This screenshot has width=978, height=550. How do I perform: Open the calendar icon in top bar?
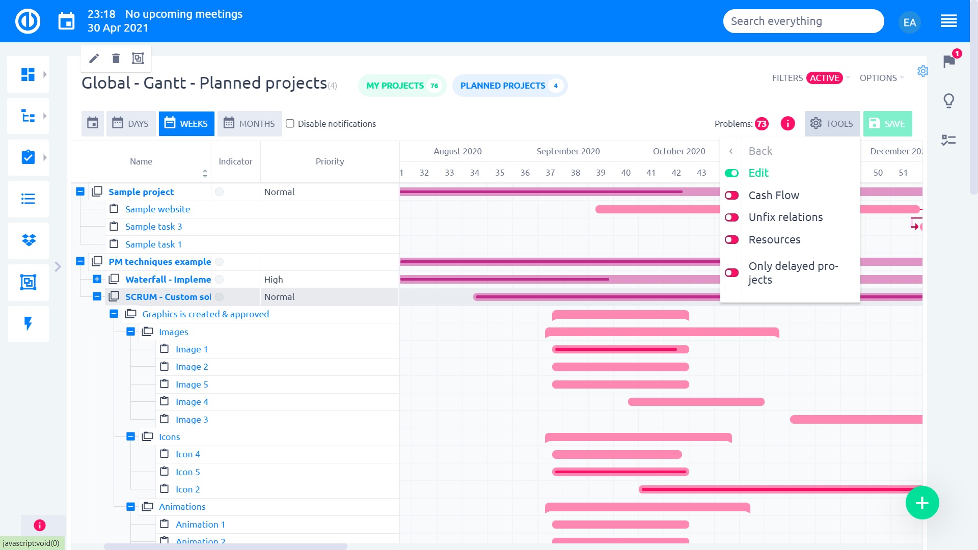66,21
